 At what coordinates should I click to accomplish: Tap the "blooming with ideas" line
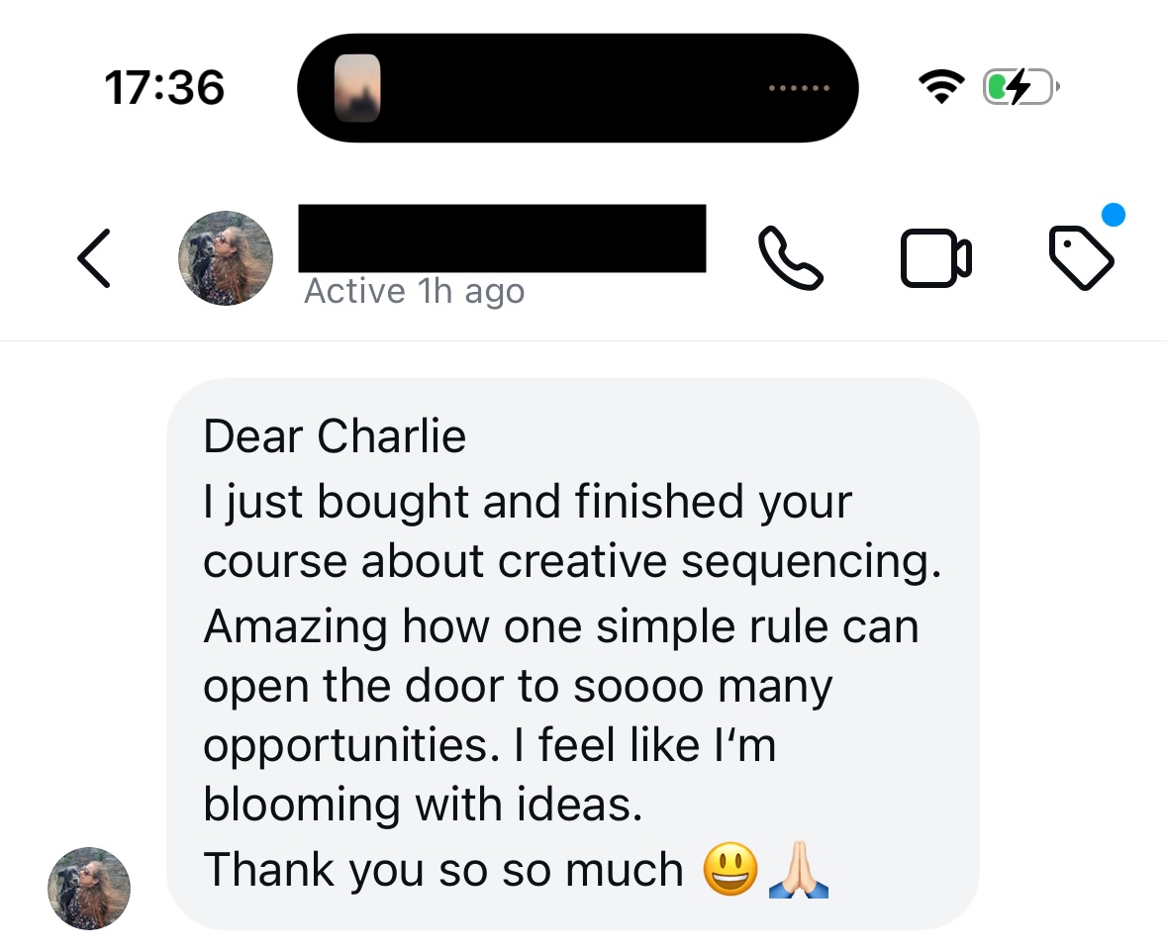coord(423,805)
